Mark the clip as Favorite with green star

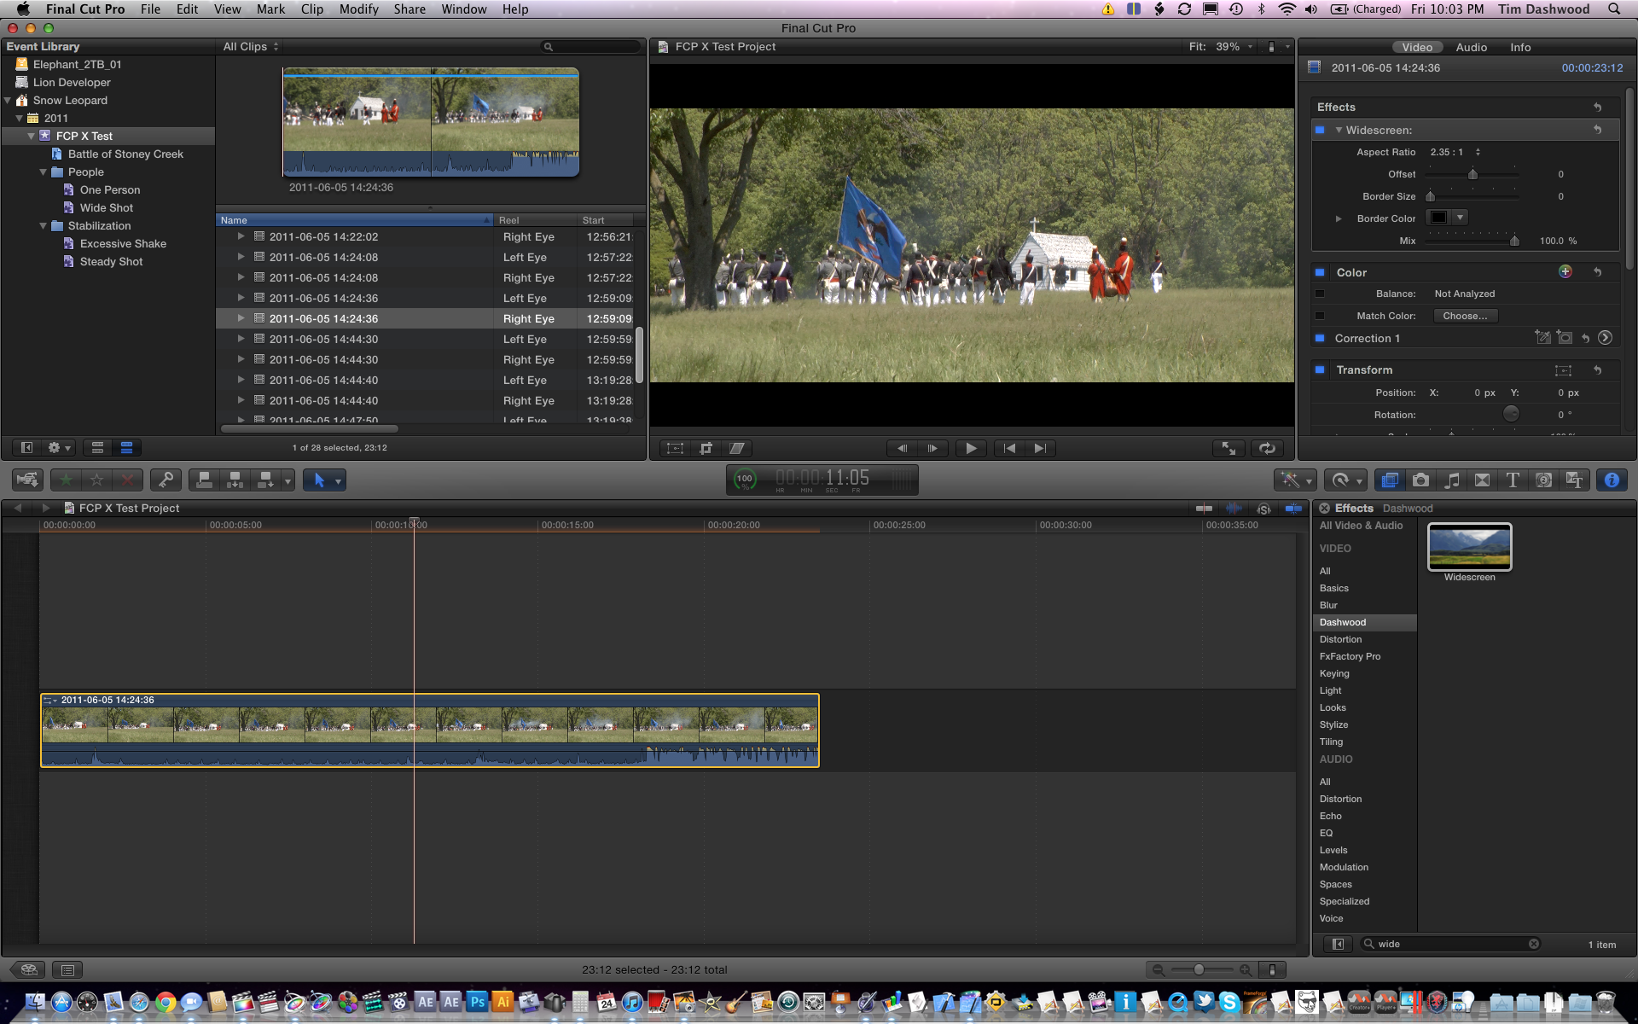point(67,480)
